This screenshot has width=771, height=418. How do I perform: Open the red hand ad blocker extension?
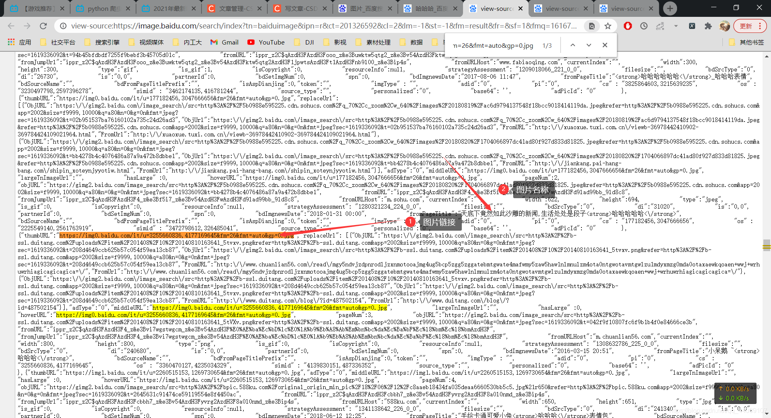[628, 26]
